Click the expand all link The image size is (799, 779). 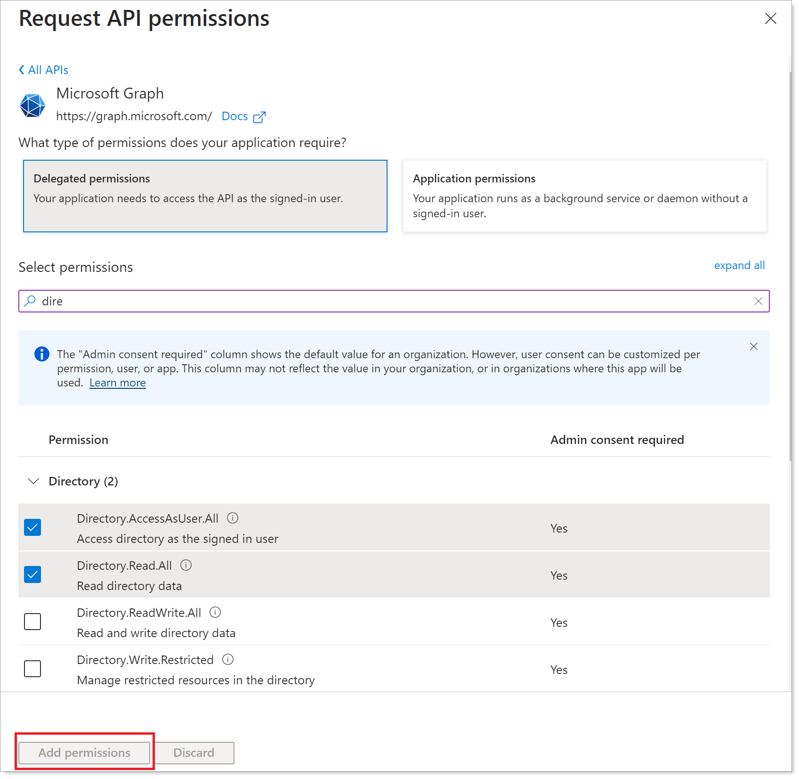tap(739, 265)
